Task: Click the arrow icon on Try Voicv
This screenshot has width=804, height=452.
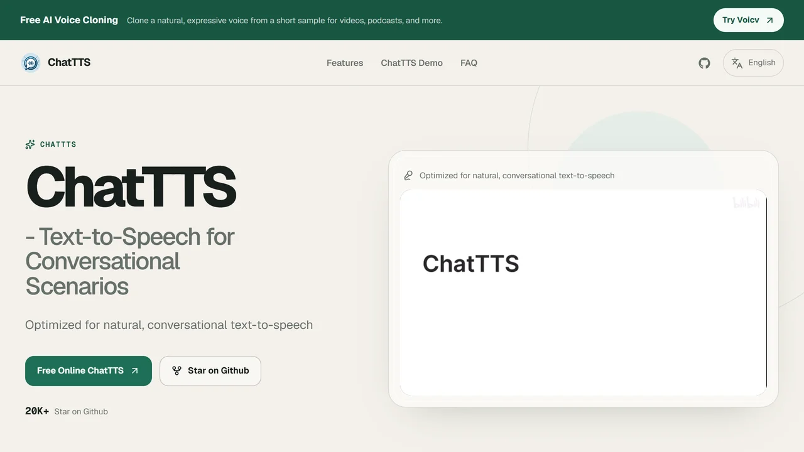Action: coord(769,20)
